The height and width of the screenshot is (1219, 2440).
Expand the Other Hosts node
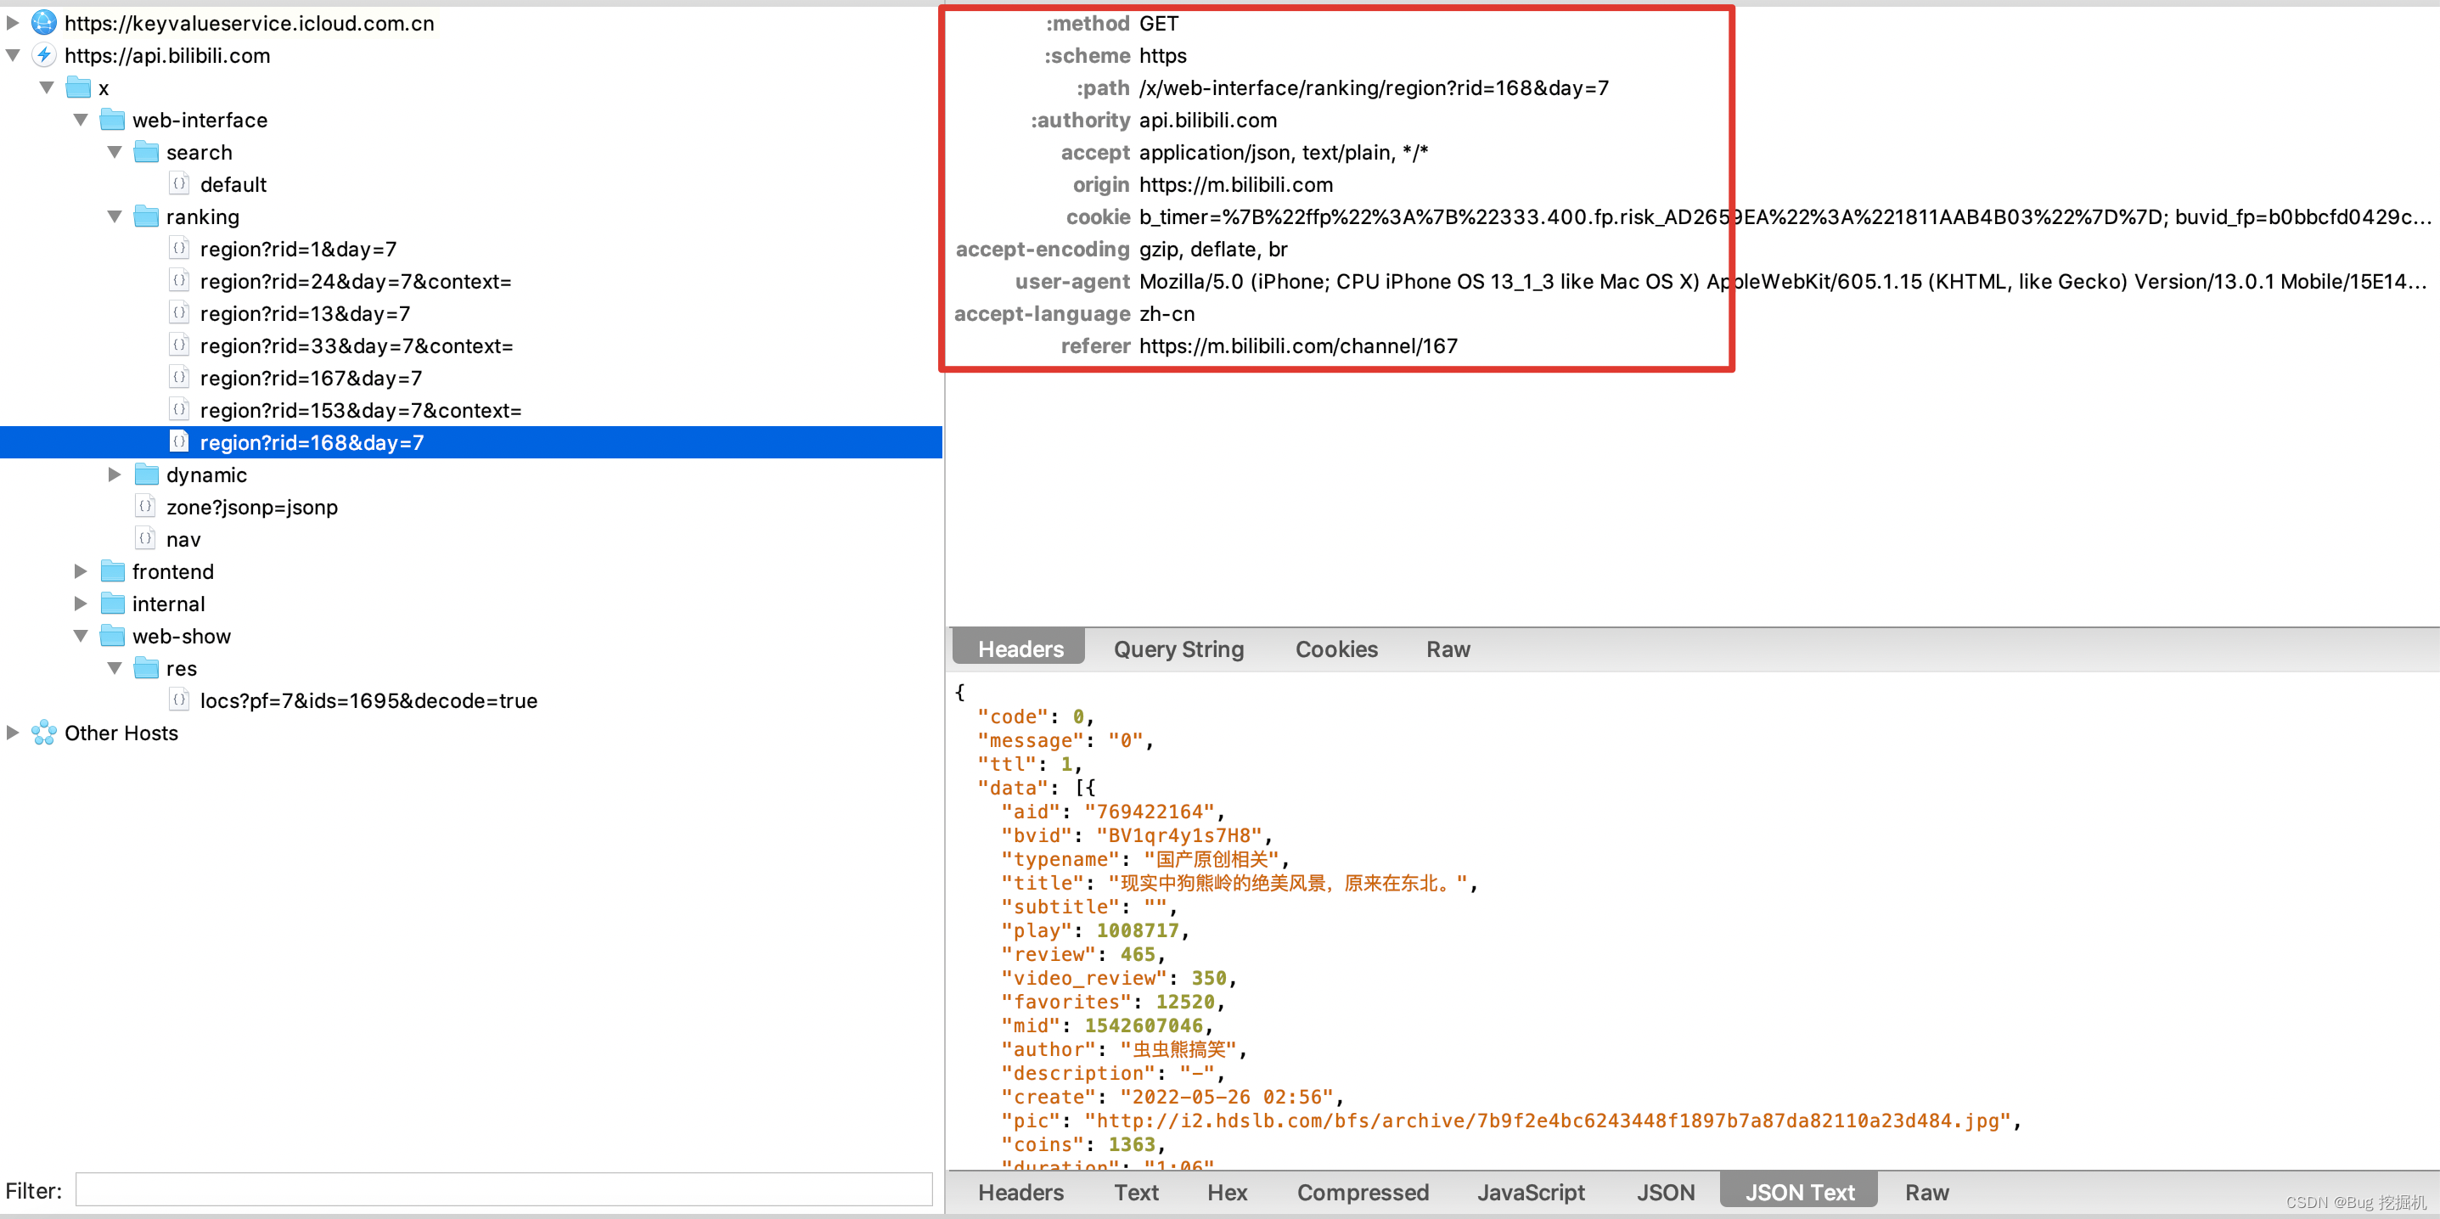[x=13, y=732]
